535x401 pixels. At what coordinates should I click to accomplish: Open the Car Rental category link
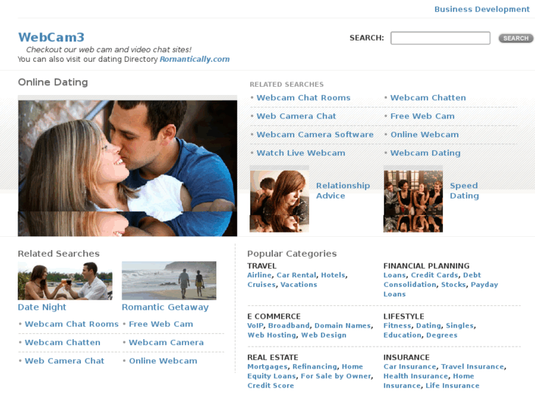296,275
